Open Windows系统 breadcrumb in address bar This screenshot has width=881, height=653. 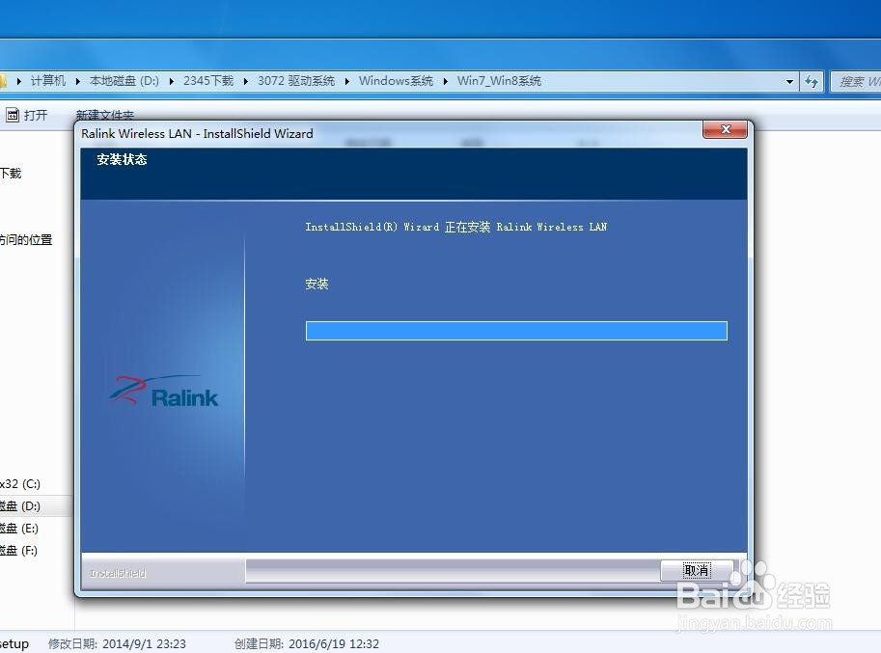point(397,81)
